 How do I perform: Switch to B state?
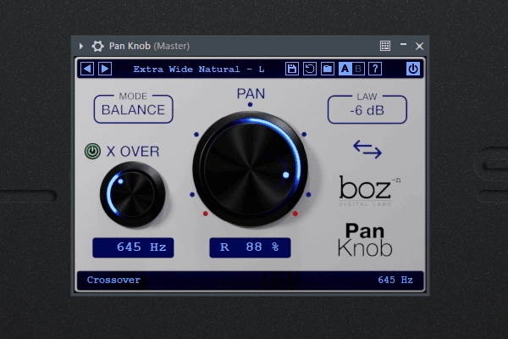[358, 69]
